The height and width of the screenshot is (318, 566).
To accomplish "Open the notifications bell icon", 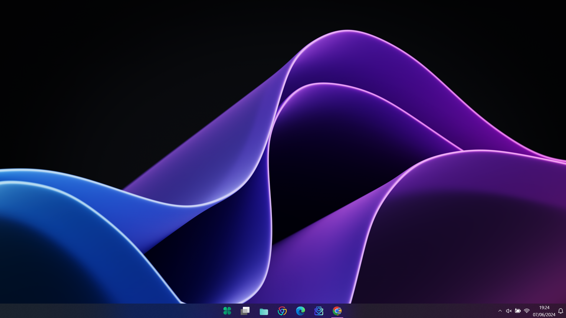I will [561, 311].
